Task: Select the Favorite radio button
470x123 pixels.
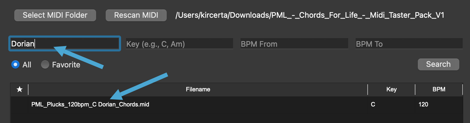Action: click(x=45, y=64)
